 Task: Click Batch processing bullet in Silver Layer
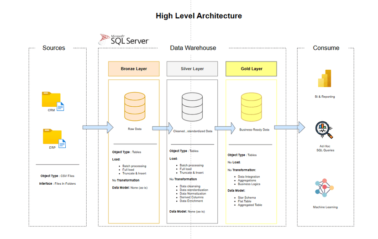192,165
